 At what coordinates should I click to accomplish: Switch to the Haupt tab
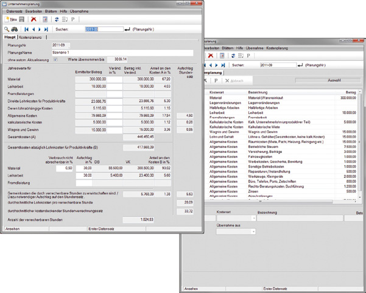pos(10,37)
